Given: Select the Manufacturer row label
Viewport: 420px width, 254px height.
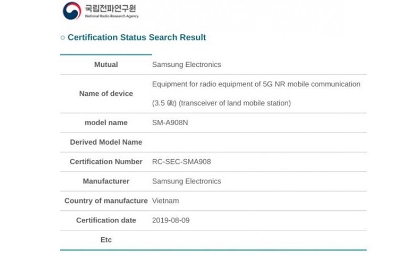Looking at the screenshot, I should click(106, 181).
